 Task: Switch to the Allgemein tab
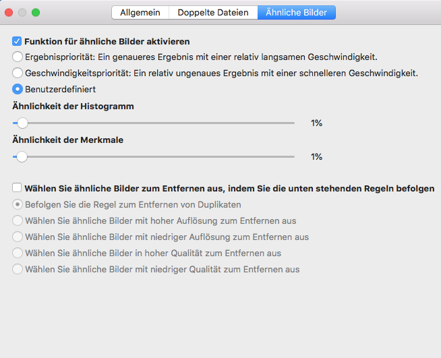point(140,12)
